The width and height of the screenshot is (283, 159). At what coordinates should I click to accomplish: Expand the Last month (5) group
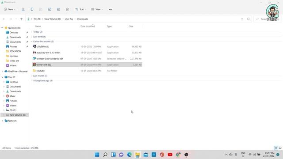[x=32, y=76]
